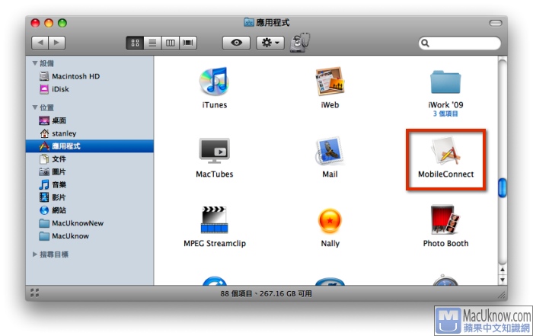The width and height of the screenshot is (533, 336).
Task: Switch to icon view
Action: pos(135,43)
